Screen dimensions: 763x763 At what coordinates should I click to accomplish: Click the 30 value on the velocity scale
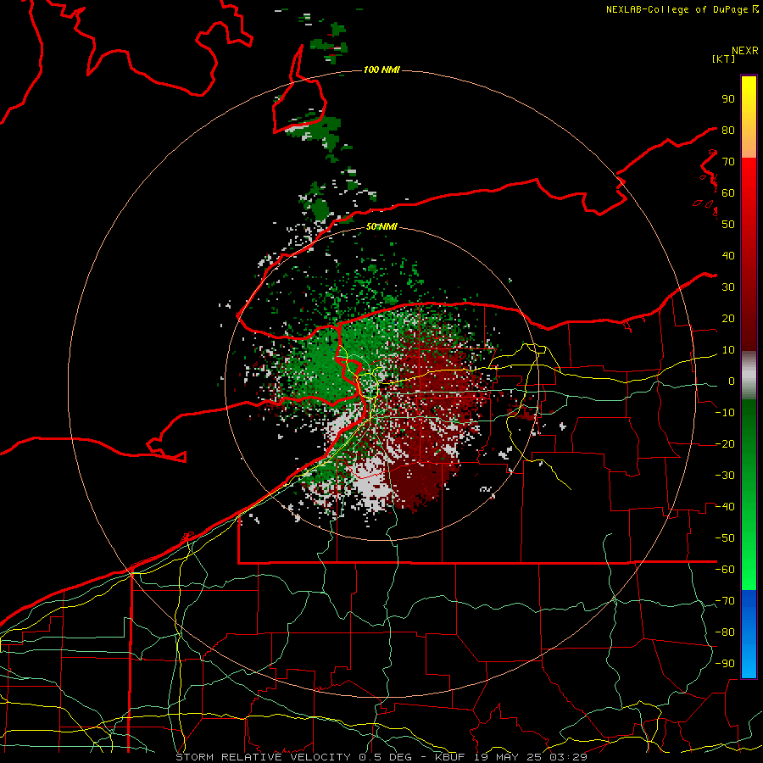click(x=728, y=287)
